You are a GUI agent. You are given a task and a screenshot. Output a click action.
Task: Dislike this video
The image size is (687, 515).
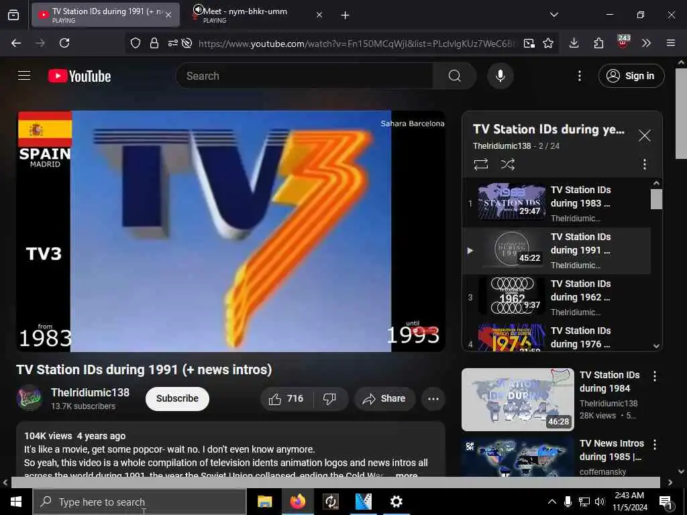(329, 398)
